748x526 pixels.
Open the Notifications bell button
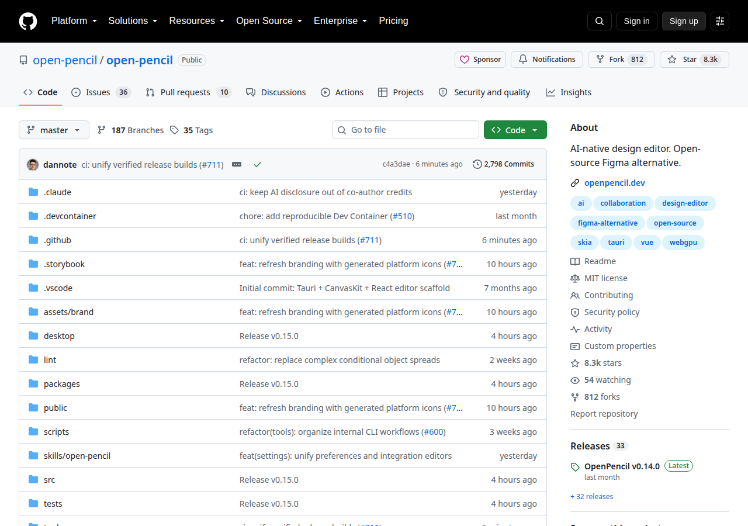pos(547,60)
